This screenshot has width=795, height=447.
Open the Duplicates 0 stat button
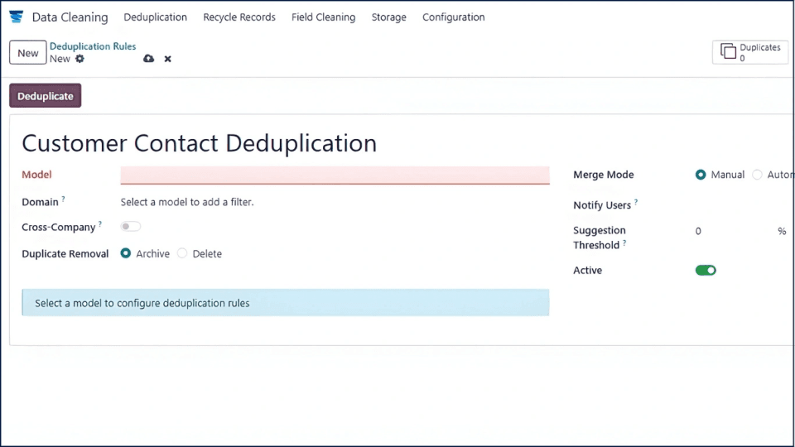click(750, 52)
